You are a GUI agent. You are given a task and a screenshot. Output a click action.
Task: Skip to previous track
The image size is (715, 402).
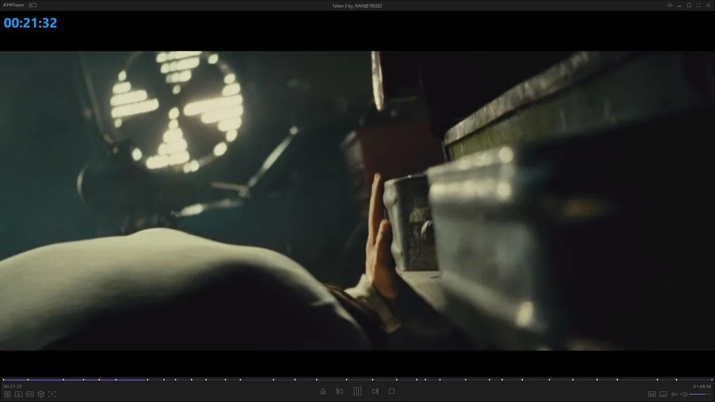[340, 391]
